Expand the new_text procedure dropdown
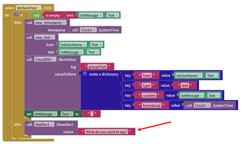This screenshot has height=144, width=241. tap(45, 37)
